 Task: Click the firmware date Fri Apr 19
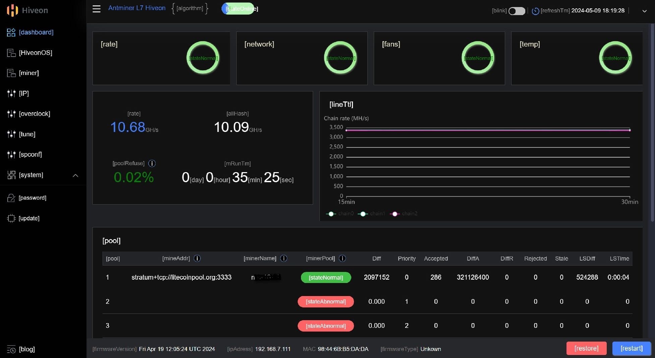point(177,349)
